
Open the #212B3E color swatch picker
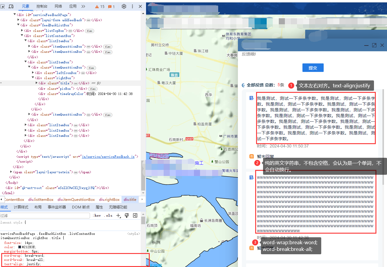coord(20,247)
